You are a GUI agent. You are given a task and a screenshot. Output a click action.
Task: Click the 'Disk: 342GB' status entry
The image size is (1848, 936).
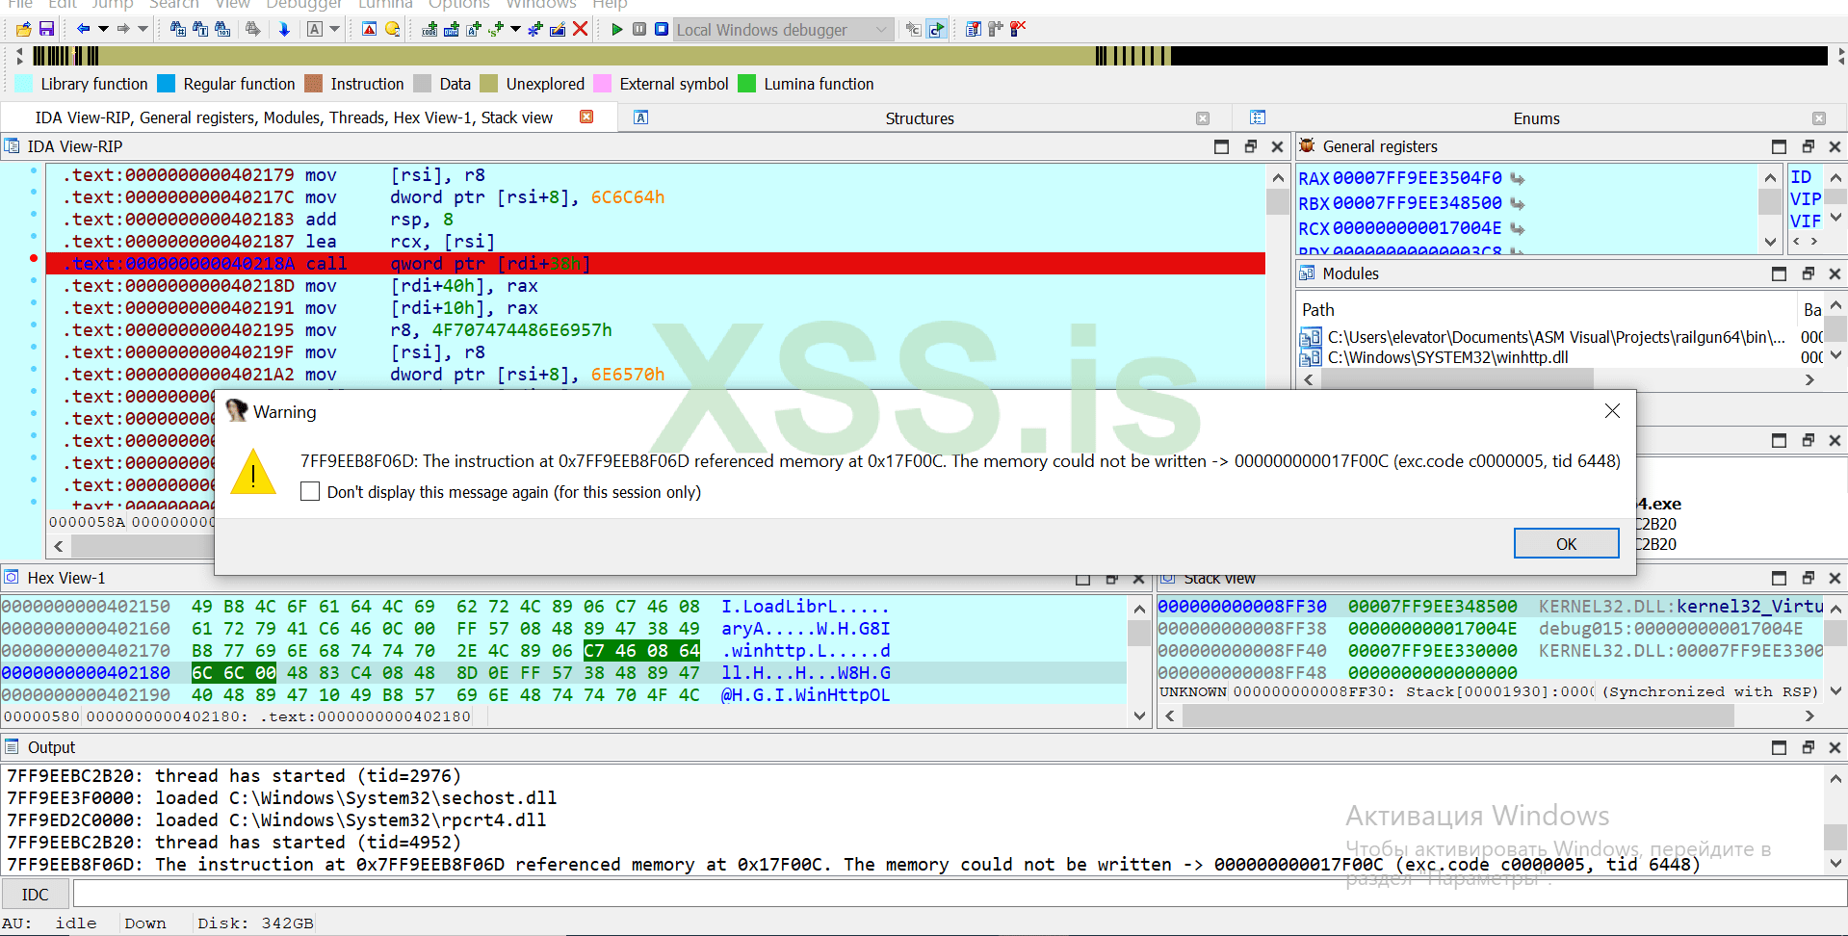click(255, 923)
